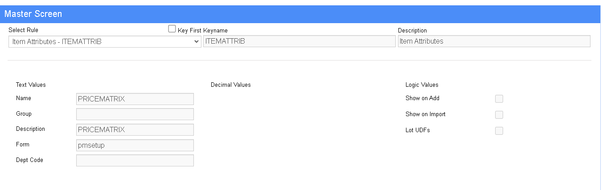This screenshot has width=607, height=190.
Task: Open the Select Rule dropdown
Action: tap(105, 41)
